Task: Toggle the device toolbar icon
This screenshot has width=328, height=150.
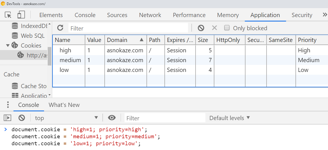Action: pyautogui.click(x=21, y=15)
